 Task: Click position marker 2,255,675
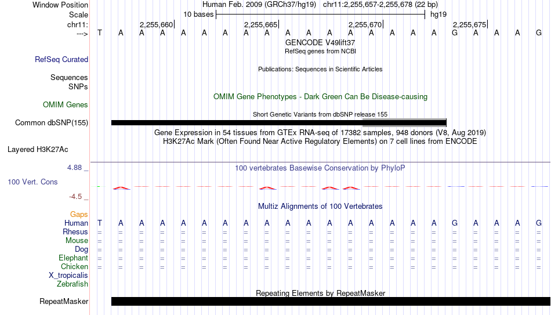(470, 24)
